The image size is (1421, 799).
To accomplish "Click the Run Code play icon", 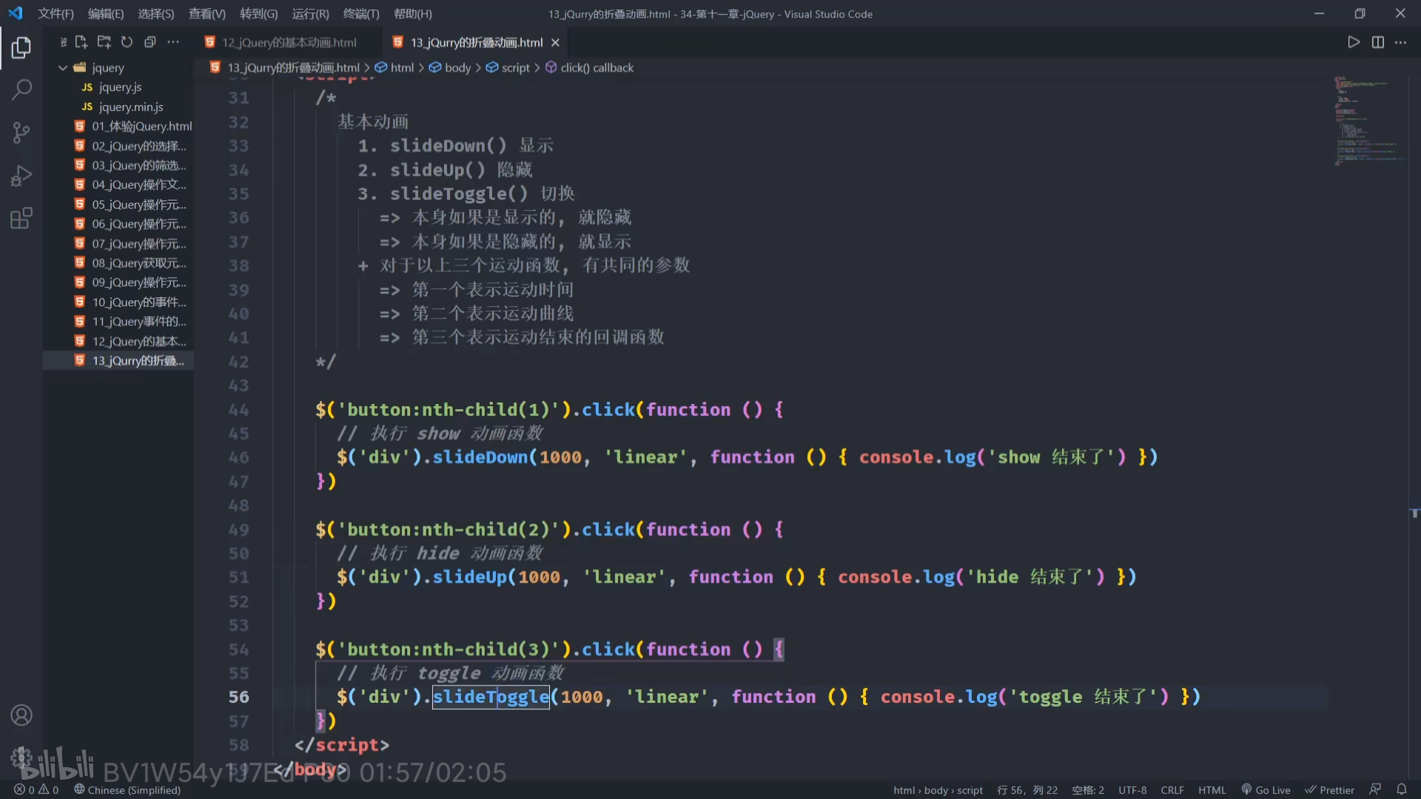I will [1353, 42].
